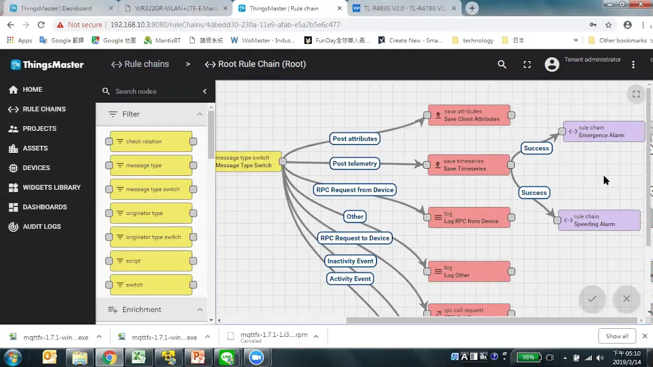
Task: Open options for second mqttfx exe download
Action: tap(208, 336)
